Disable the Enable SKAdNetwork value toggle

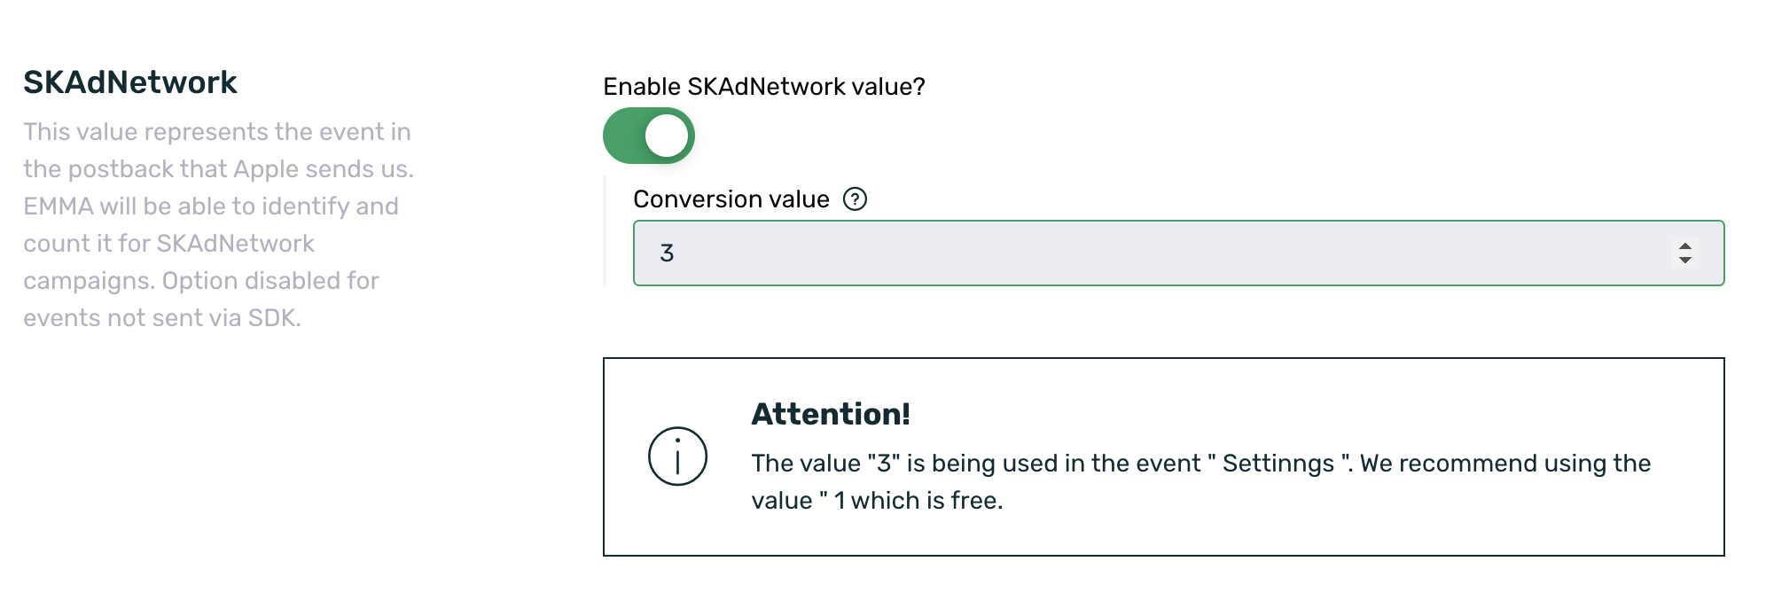(648, 136)
